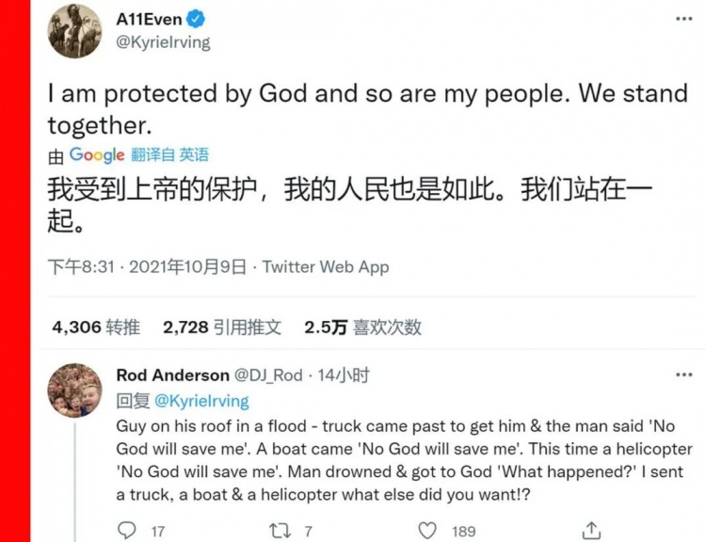Click the @KyrieIrving handle under A11Even
Screen dimensions: 706x542
point(163,42)
